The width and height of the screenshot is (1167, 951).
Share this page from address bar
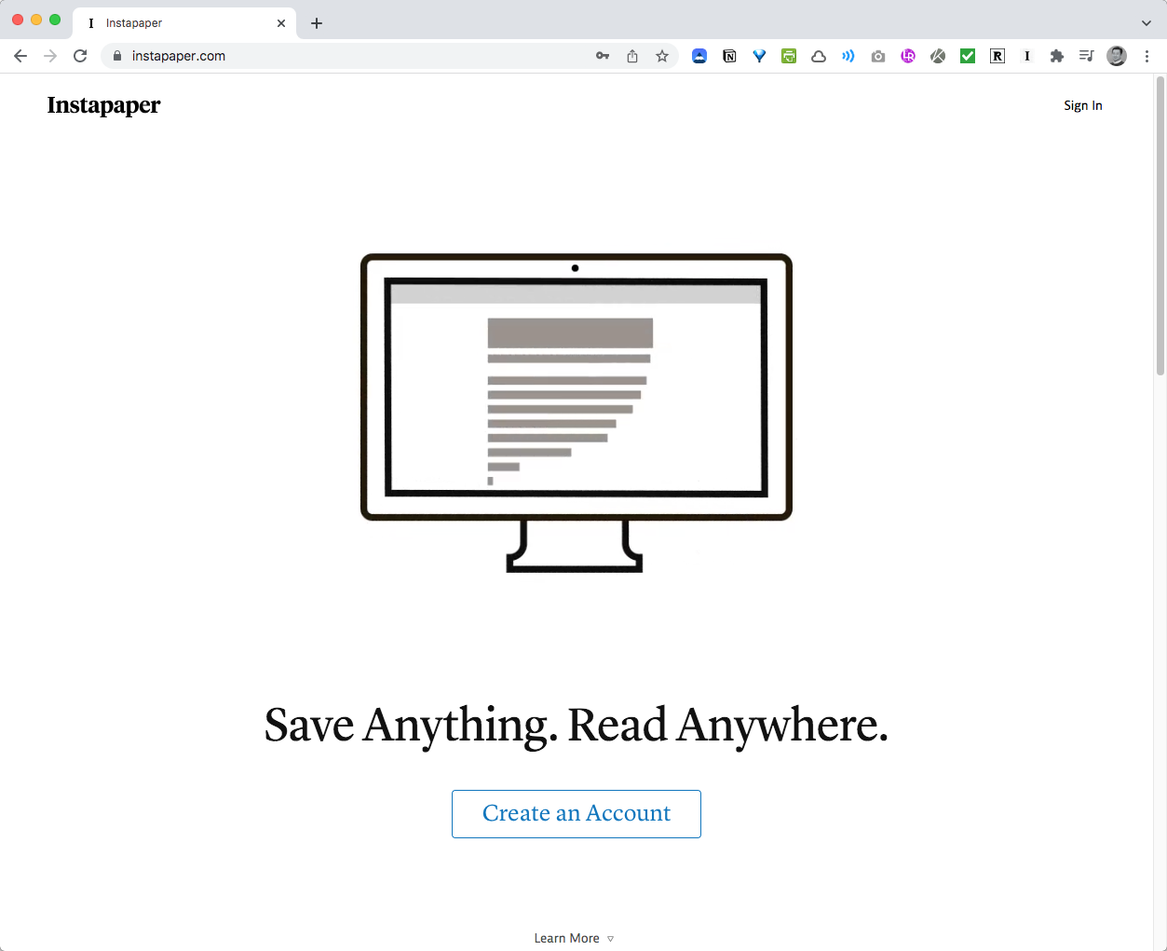[x=632, y=56]
